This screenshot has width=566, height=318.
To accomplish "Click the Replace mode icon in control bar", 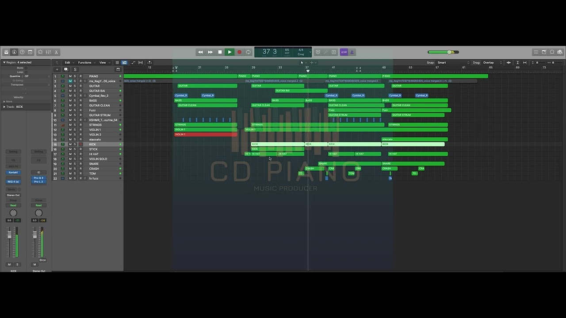I will click(318, 52).
